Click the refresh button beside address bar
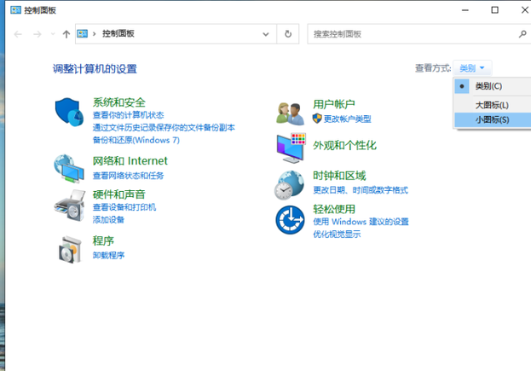 (x=288, y=34)
